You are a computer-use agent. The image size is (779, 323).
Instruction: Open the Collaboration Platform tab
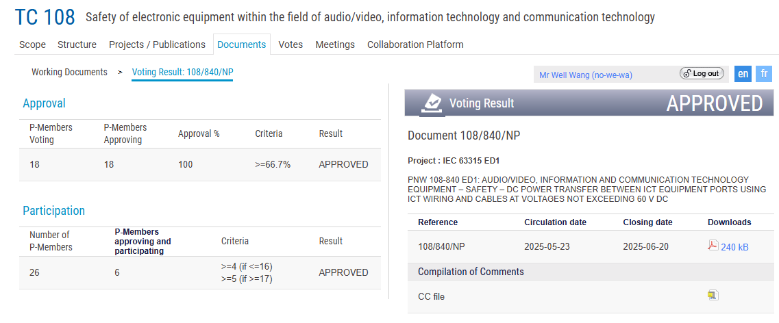(x=415, y=44)
